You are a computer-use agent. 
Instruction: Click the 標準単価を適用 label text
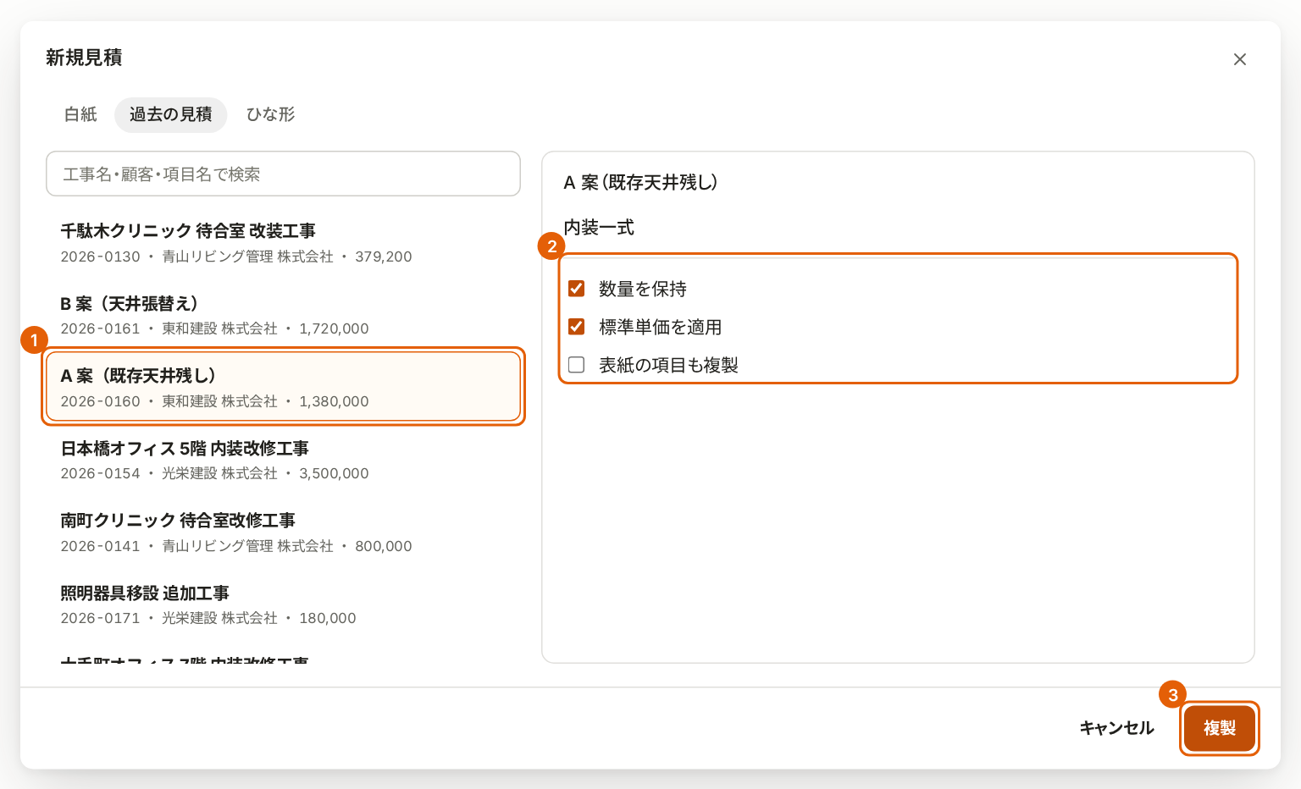(661, 327)
